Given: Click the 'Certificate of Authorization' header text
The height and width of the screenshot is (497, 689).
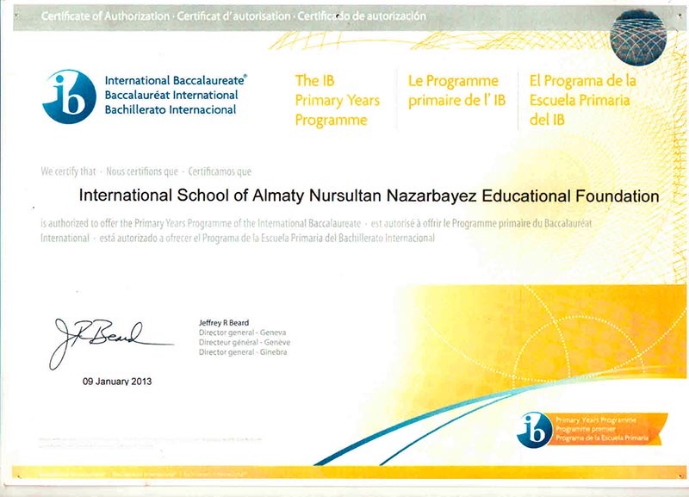Looking at the screenshot, I should point(105,16).
